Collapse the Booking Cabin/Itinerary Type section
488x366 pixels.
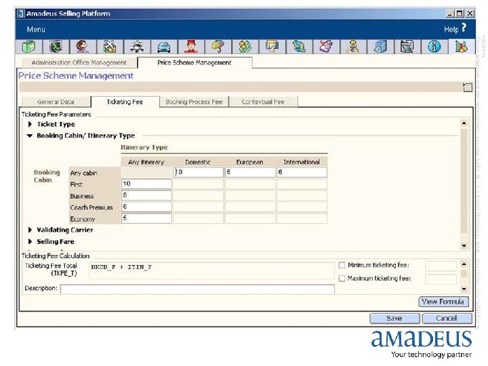coord(30,136)
